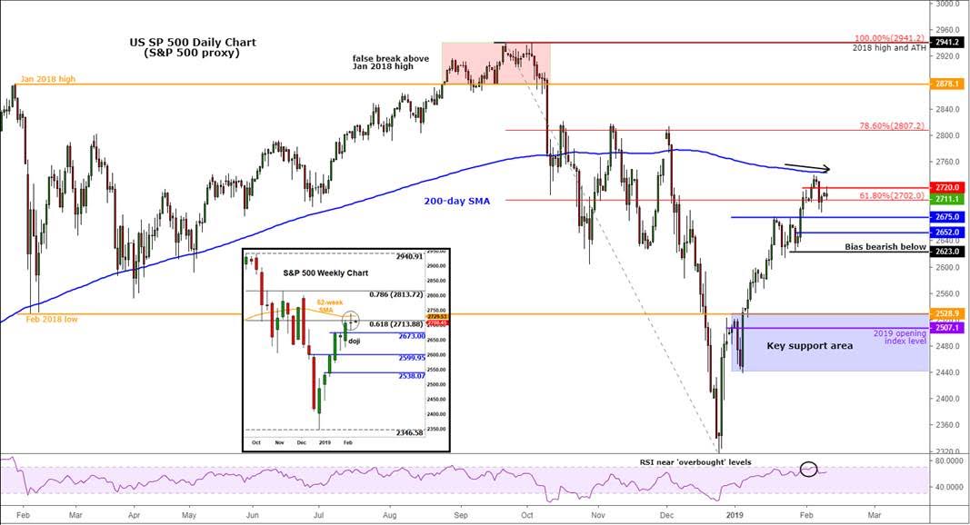970x525 pixels.
Task: Select the '2940.91' inset high label
Action: point(409,256)
